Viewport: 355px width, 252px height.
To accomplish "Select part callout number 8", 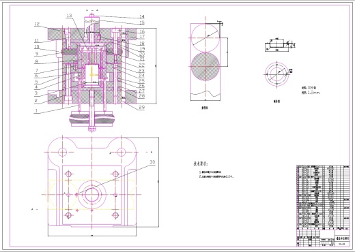I will (x=36, y=61).
